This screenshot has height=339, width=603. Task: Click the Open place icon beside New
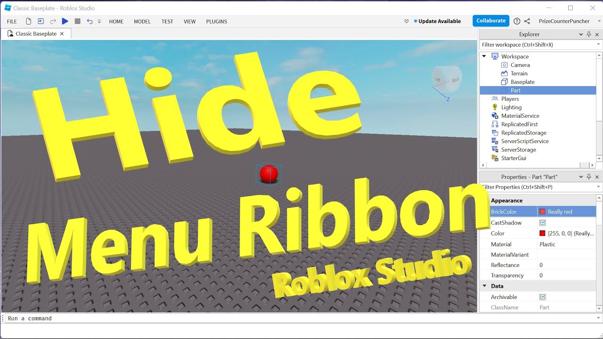pos(41,21)
